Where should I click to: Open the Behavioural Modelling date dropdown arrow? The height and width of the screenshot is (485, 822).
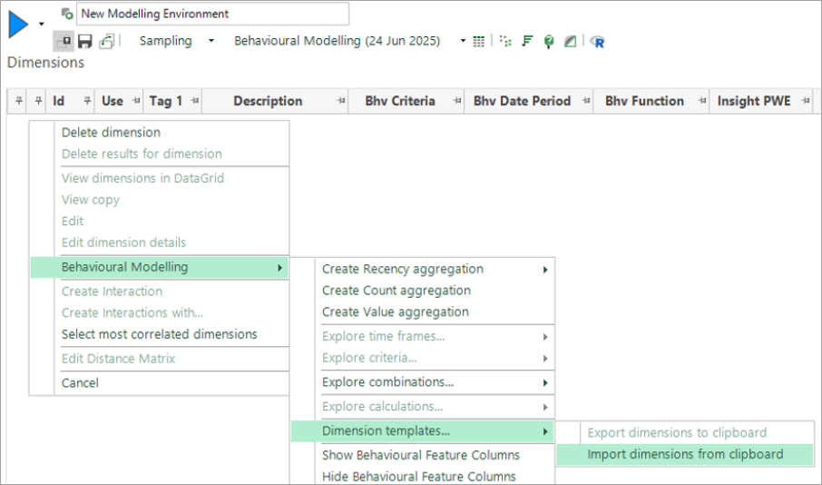pyautogui.click(x=463, y=41)
